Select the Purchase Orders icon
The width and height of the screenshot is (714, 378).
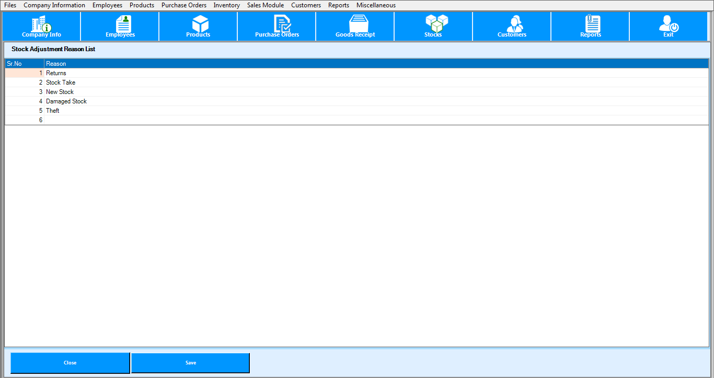277,26
